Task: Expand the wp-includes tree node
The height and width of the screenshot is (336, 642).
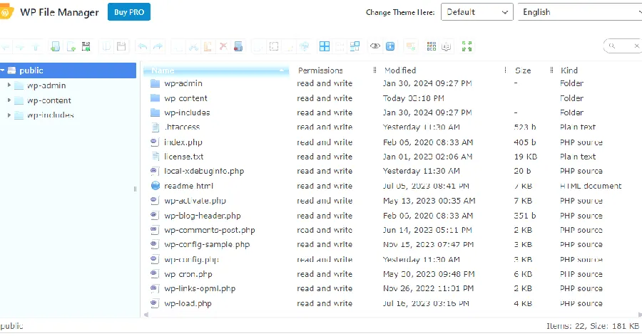Action: [x=9, y=115]
